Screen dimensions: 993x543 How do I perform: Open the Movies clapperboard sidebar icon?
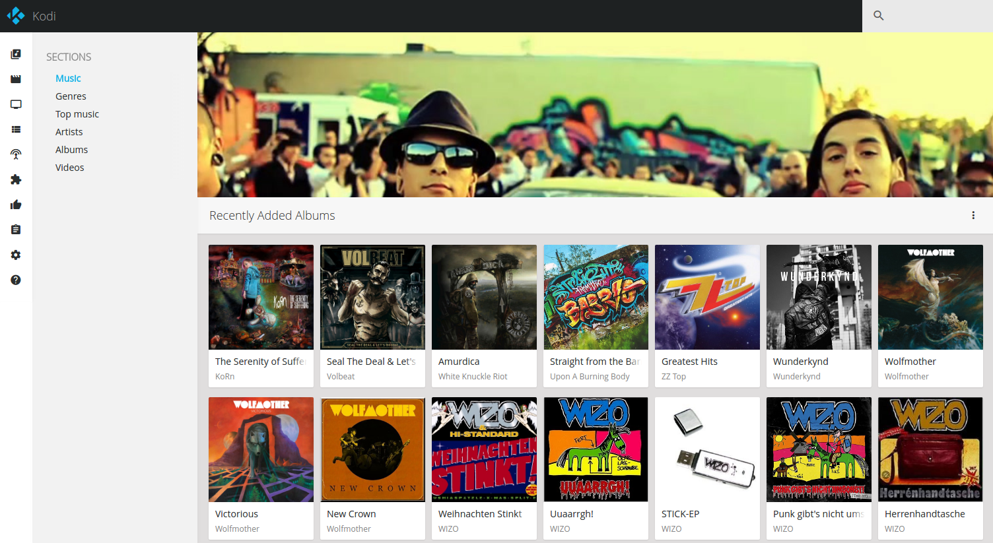pos(16,79)
